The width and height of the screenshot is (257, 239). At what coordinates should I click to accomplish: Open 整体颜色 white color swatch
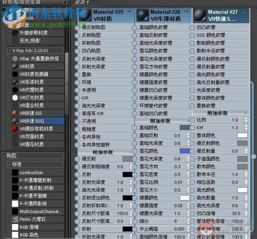[x=242, y=135]
